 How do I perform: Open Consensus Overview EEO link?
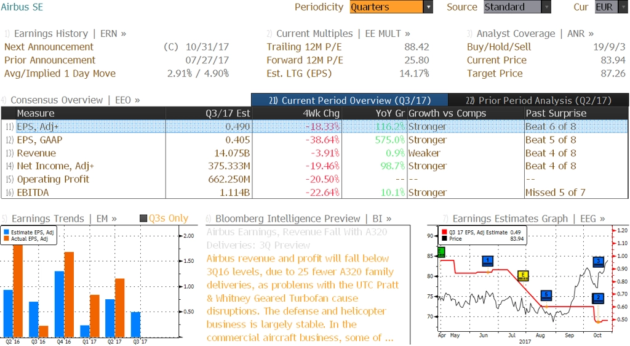pos(75,100)
